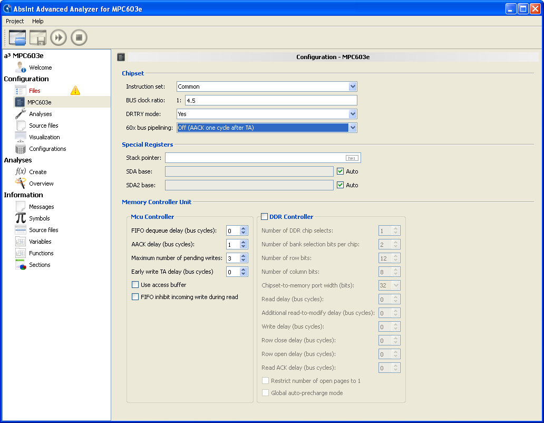
Task: Open the DRTRY mode dropdown
Action: [353, 114]
